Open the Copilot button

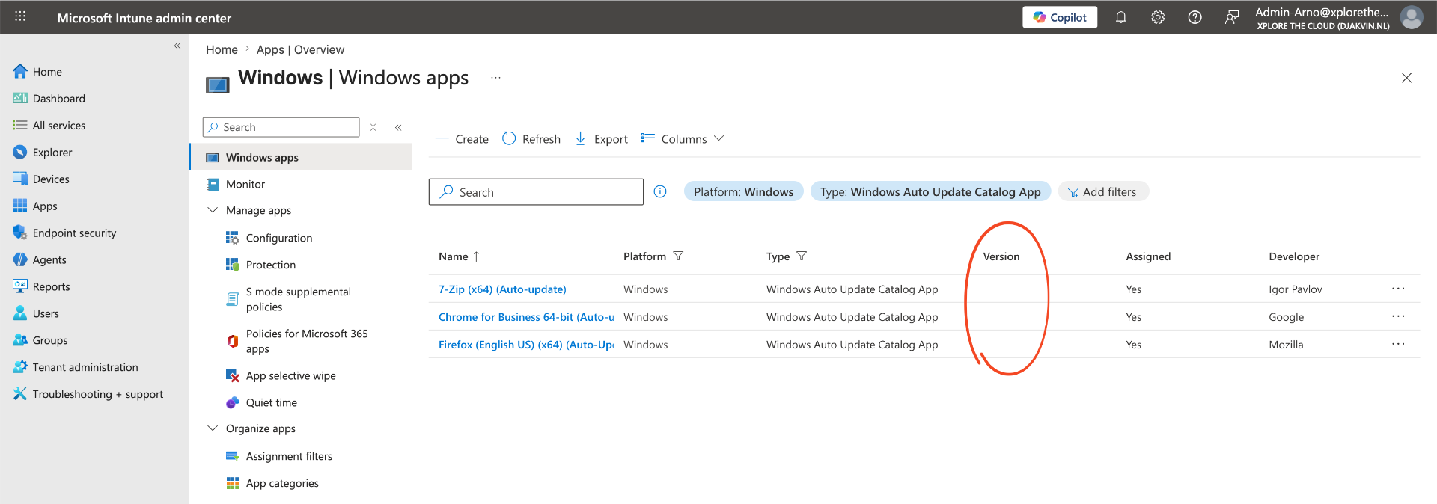(x=1060, y=17)
